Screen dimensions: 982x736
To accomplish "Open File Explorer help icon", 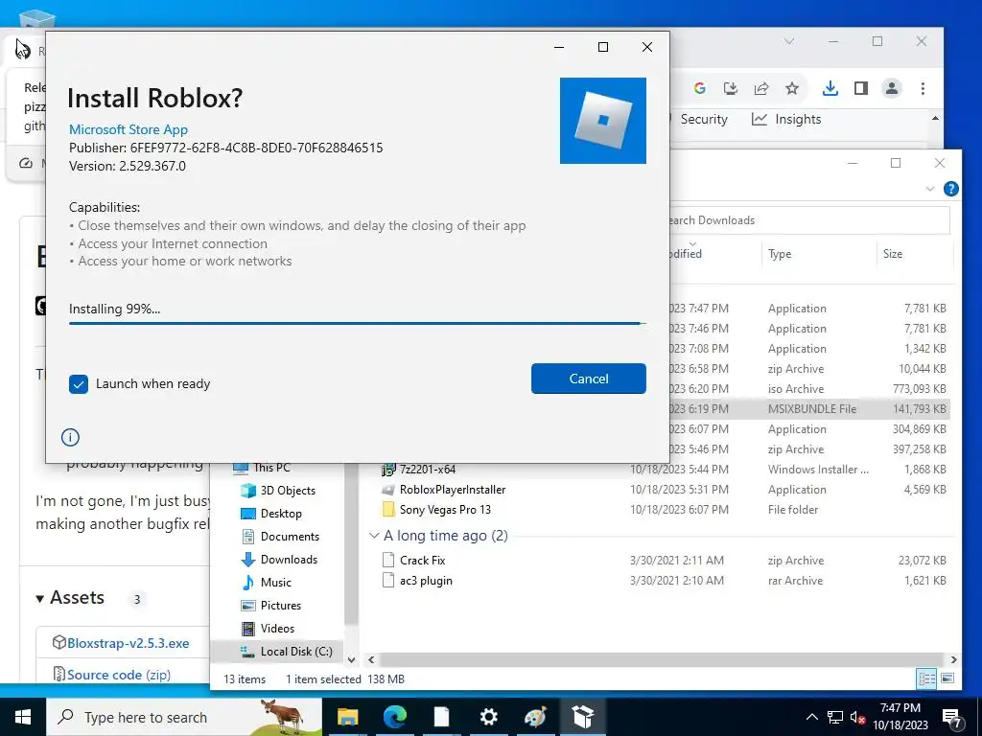I will pyautogui.click(x=950, y=189).
